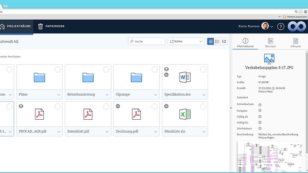Click the info panel vertical scrollbar
The image size is (308, 173).
click(x=307, y=102)
